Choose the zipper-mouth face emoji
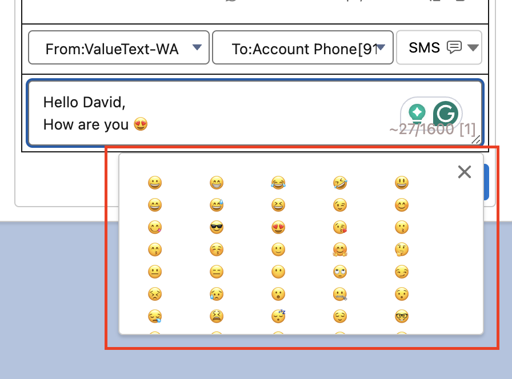Screen dimensions: 512x379 (340, 294)
